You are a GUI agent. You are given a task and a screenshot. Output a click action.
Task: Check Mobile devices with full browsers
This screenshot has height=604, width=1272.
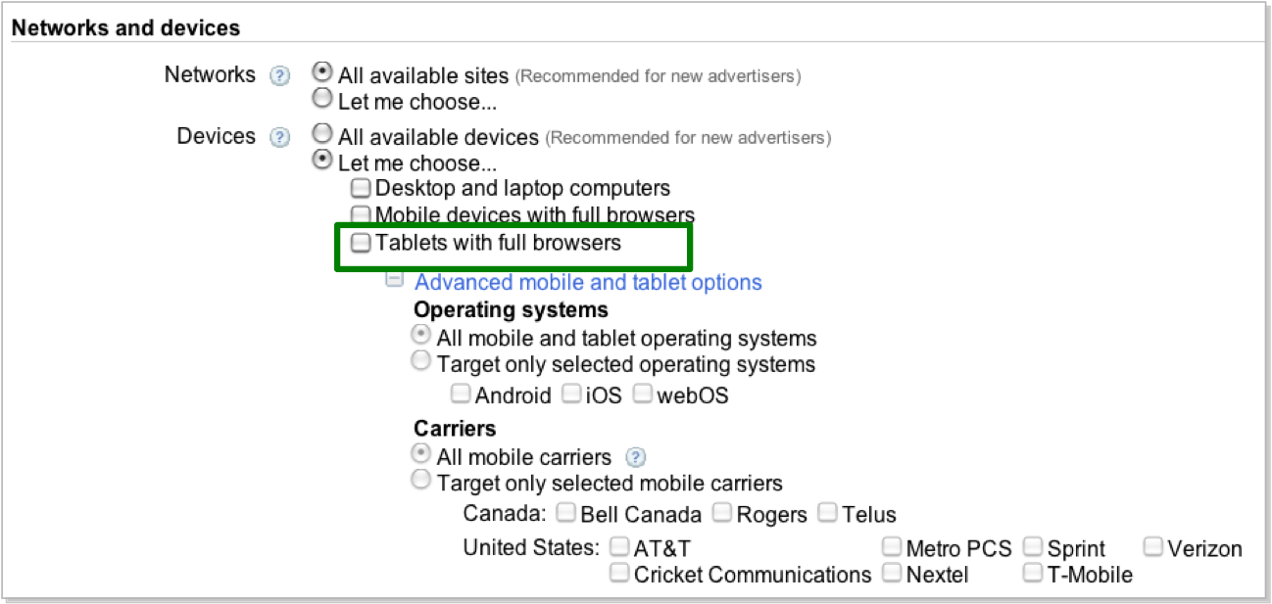[361, 214]
